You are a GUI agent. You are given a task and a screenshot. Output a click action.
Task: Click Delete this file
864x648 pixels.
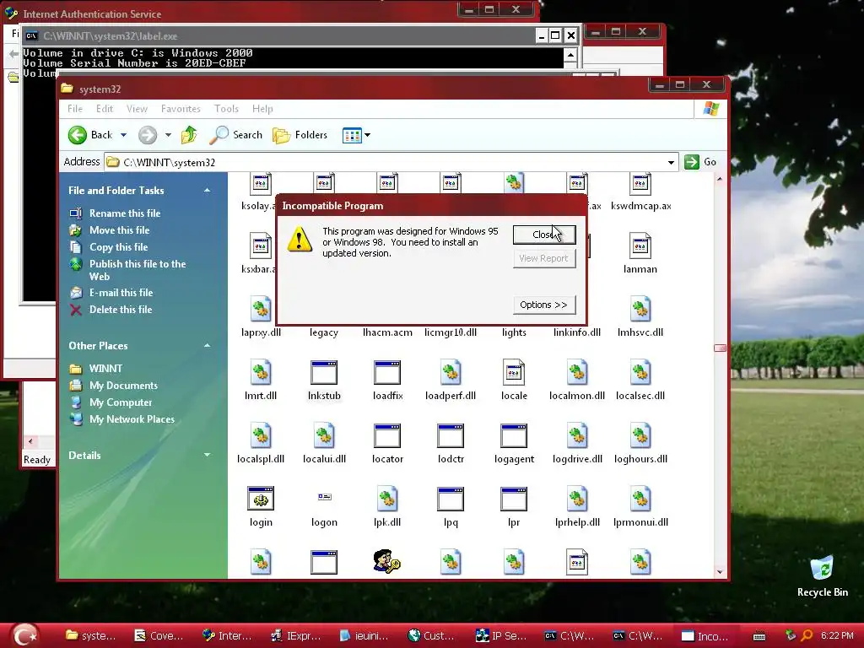[121, 310]
